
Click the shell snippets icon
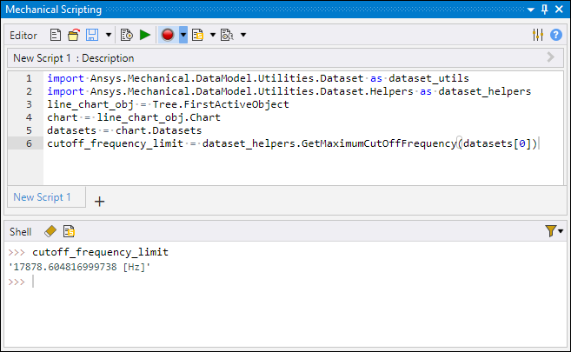pos(69,231)
